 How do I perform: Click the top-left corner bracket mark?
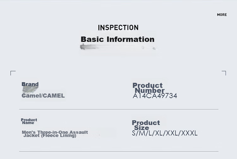click(13, 73)
